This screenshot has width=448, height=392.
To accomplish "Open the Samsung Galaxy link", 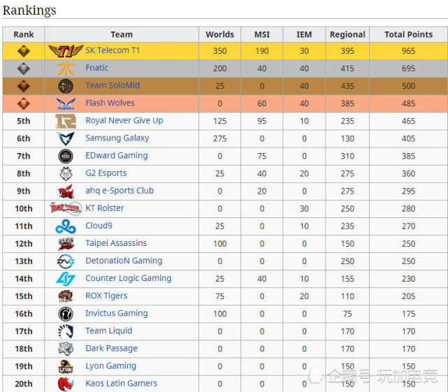I will (x=117, y=138).
